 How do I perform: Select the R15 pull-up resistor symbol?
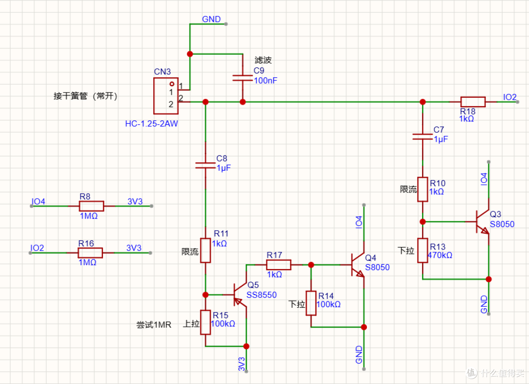click(205, 322)
